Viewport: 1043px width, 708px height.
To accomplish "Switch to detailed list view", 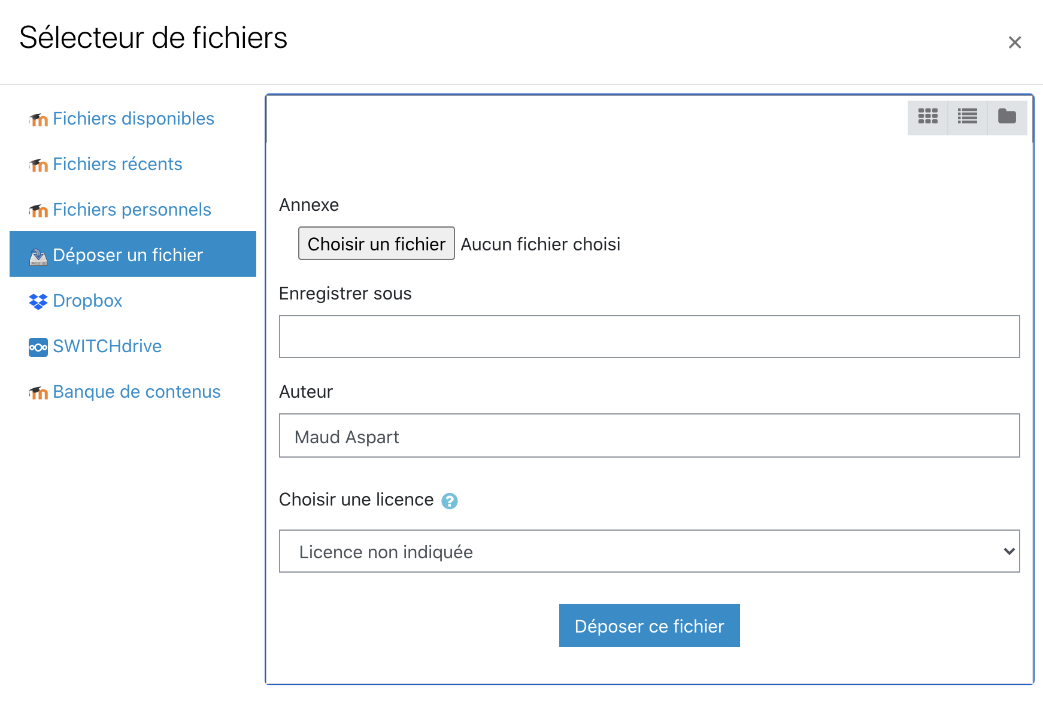I will click(x=967, y=116).
